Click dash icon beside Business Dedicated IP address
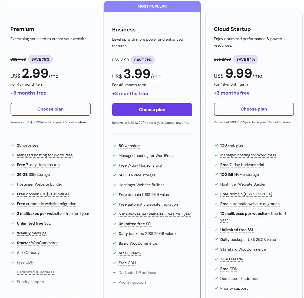304x298 pixels. pyautogui.click(x=115, y=273)
